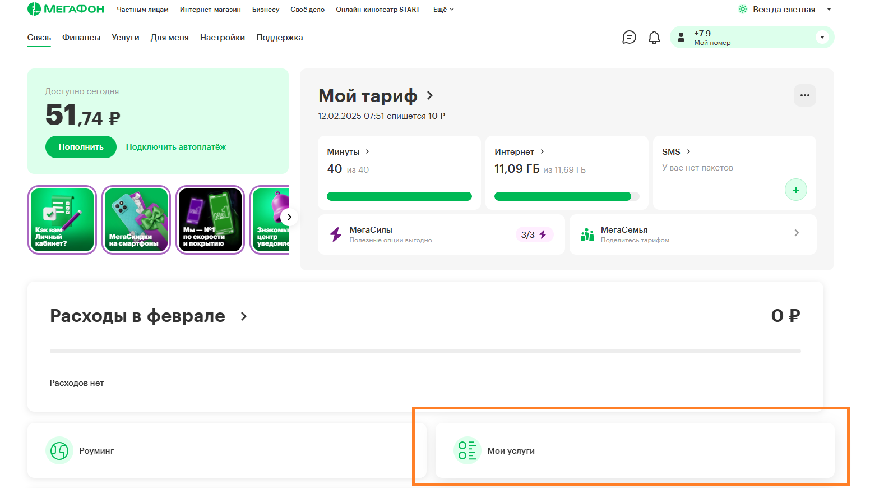Click the internet usage progress bar

point(567,196)
